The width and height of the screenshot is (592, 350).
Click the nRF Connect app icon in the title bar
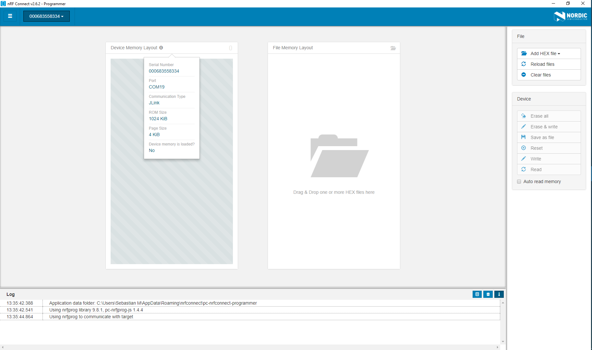[3, 4]
